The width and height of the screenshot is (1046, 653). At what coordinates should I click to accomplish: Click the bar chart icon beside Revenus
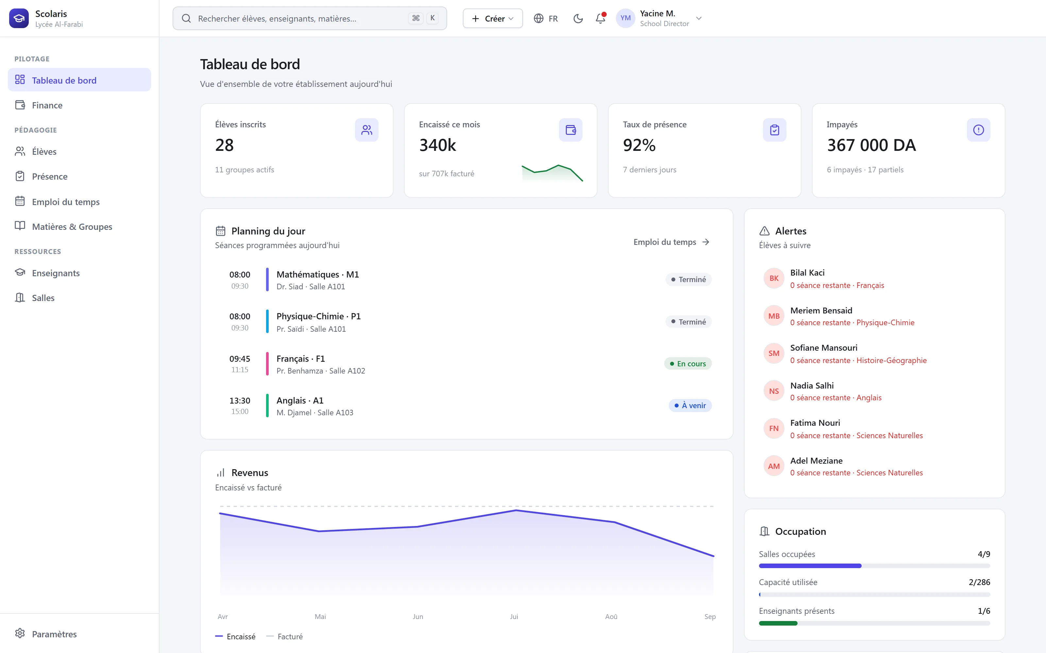220,472
